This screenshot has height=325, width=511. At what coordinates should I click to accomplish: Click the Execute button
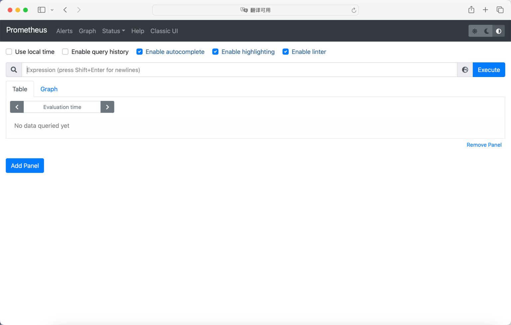pos(488,70)
